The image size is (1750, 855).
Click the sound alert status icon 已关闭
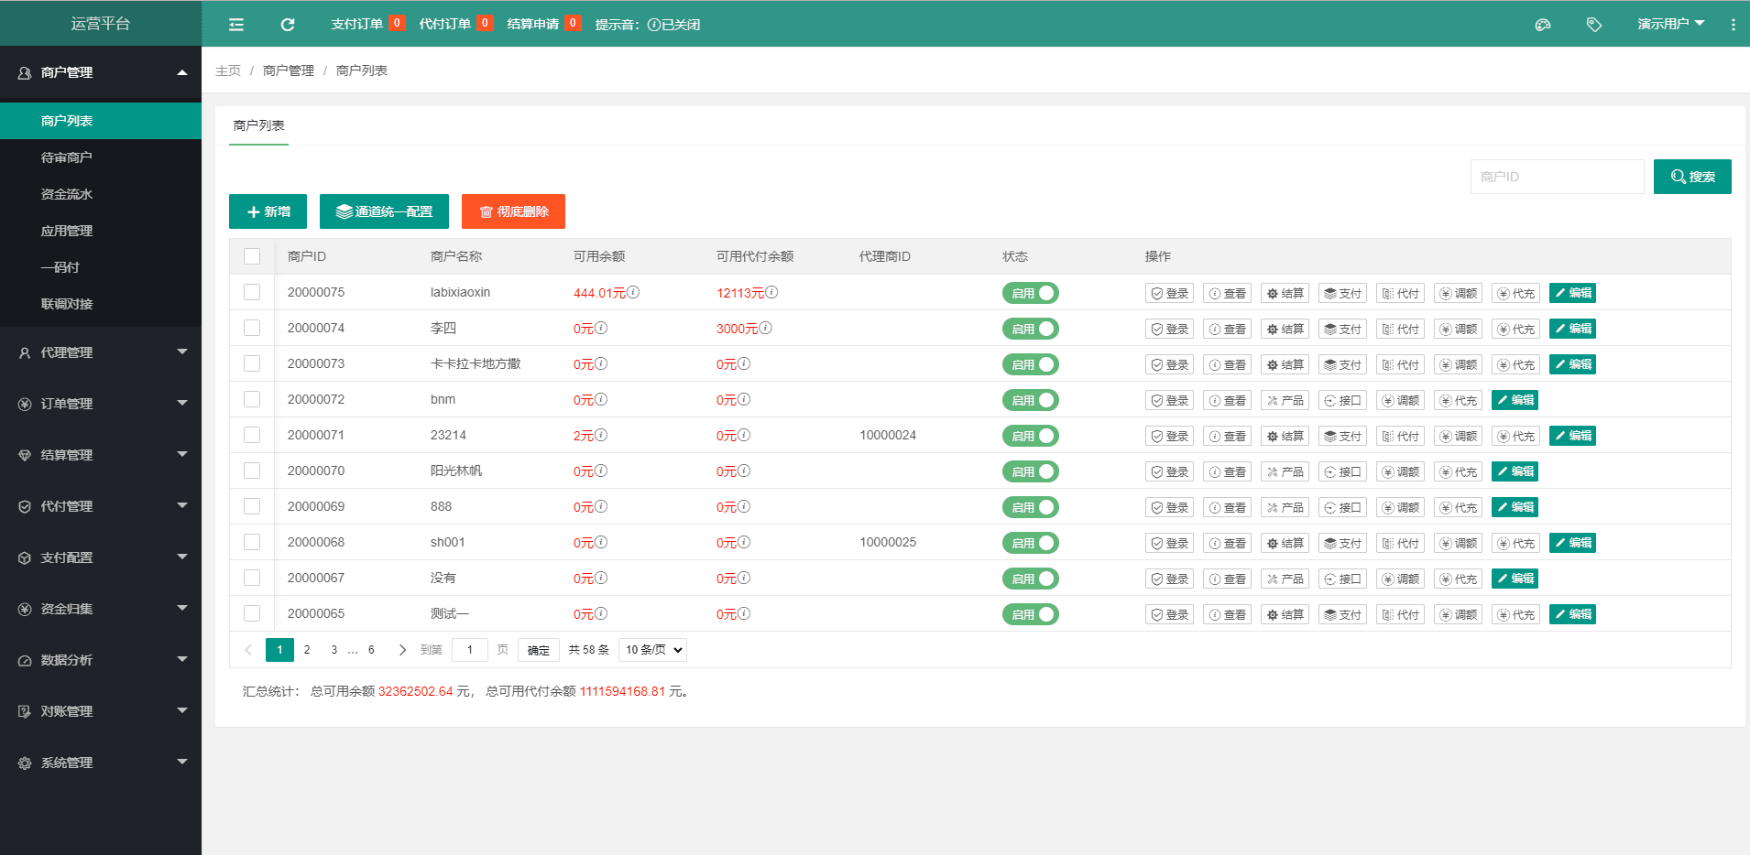(654, 25)
